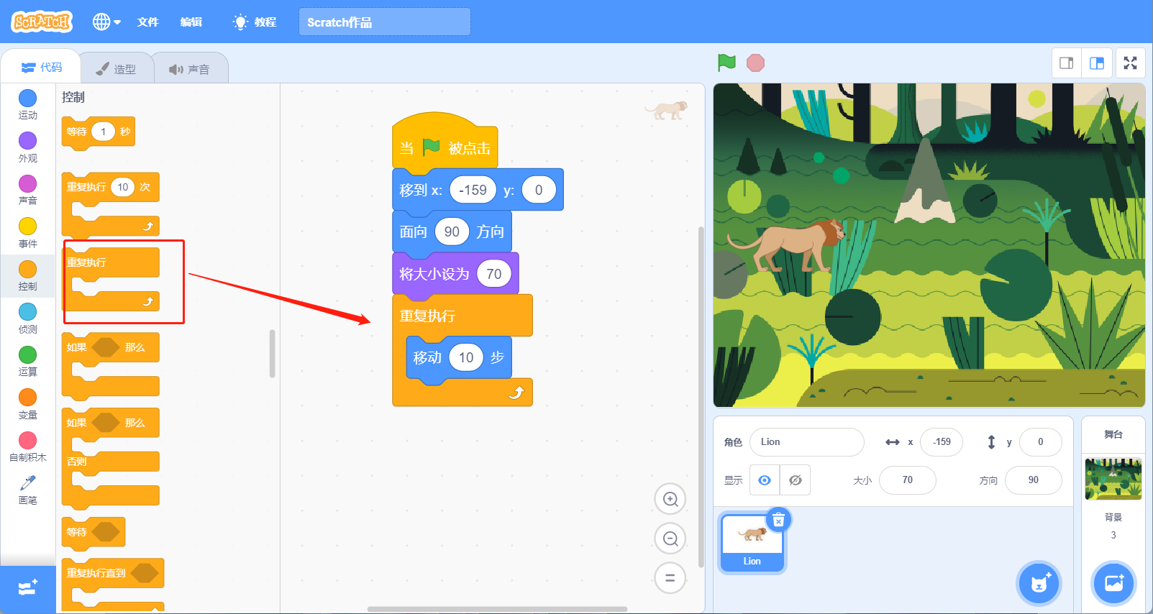This screenshot has height=614, width=1153.
Task: Select the 外观 block category
Action: (x=27, y=147)
